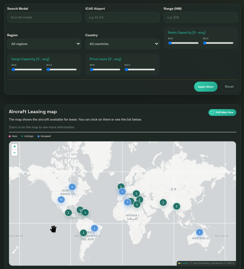Zoom out on the leasing map
The width and height of the screenshot is (244, 269).
click(x=14, y=153)
